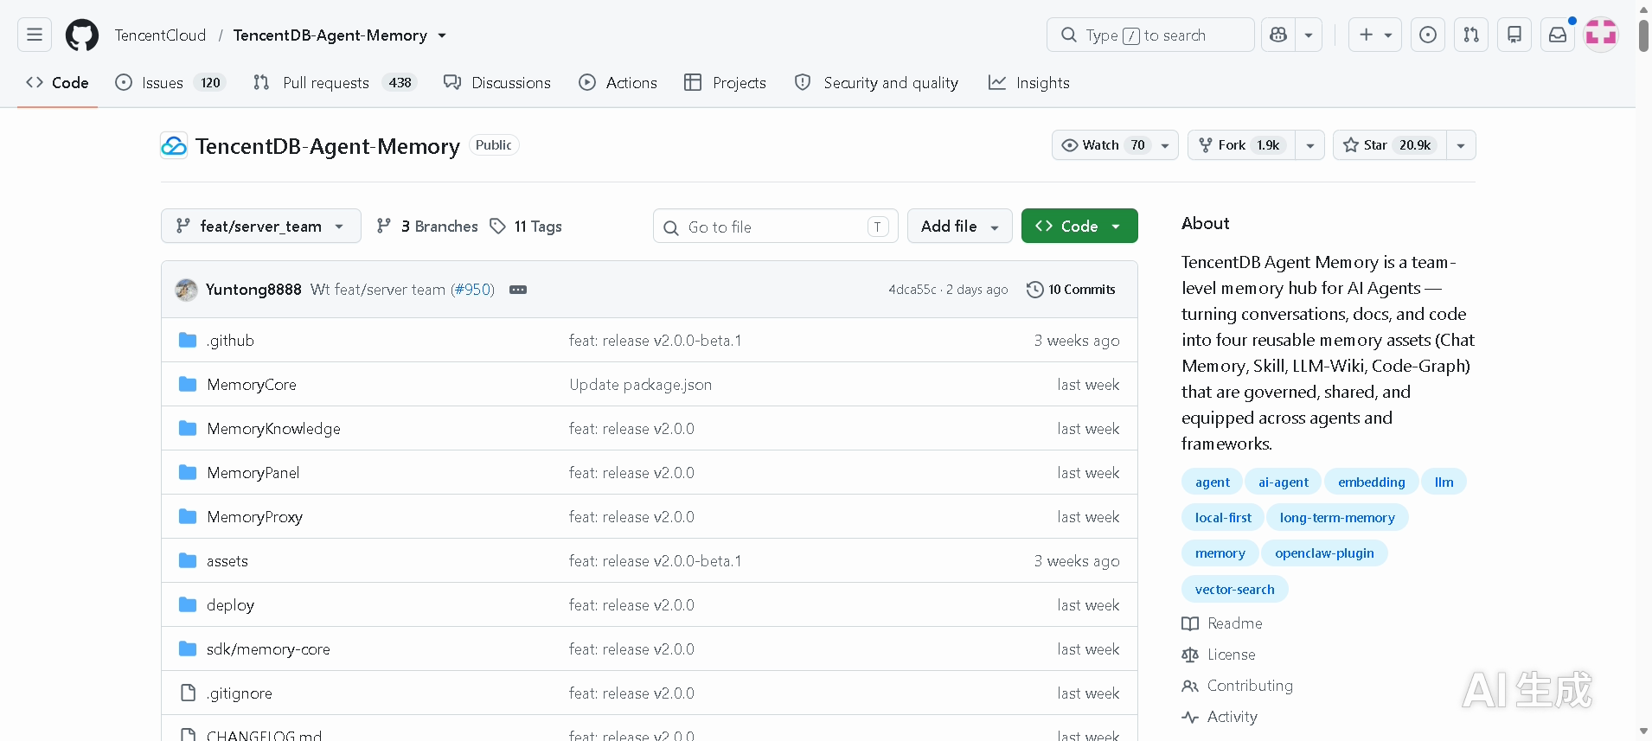Select the vector-search topic tag
1652x741 pixels.
click(x=1235, y=589)
